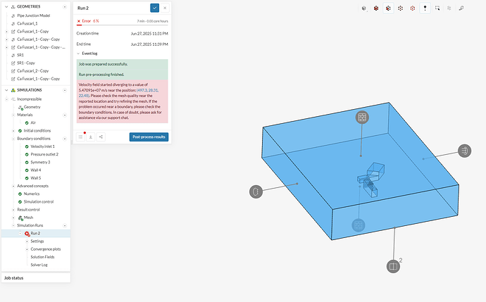Viewport: 486px width, 302px height.
Task: Click the faded wall marker behind the box bottom
Action: tap(359, 225)
